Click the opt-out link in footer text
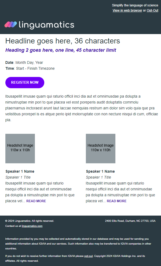 point(89,256)
